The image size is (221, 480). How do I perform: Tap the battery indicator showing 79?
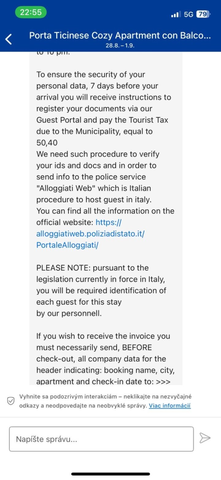click(x=203, y=14)
